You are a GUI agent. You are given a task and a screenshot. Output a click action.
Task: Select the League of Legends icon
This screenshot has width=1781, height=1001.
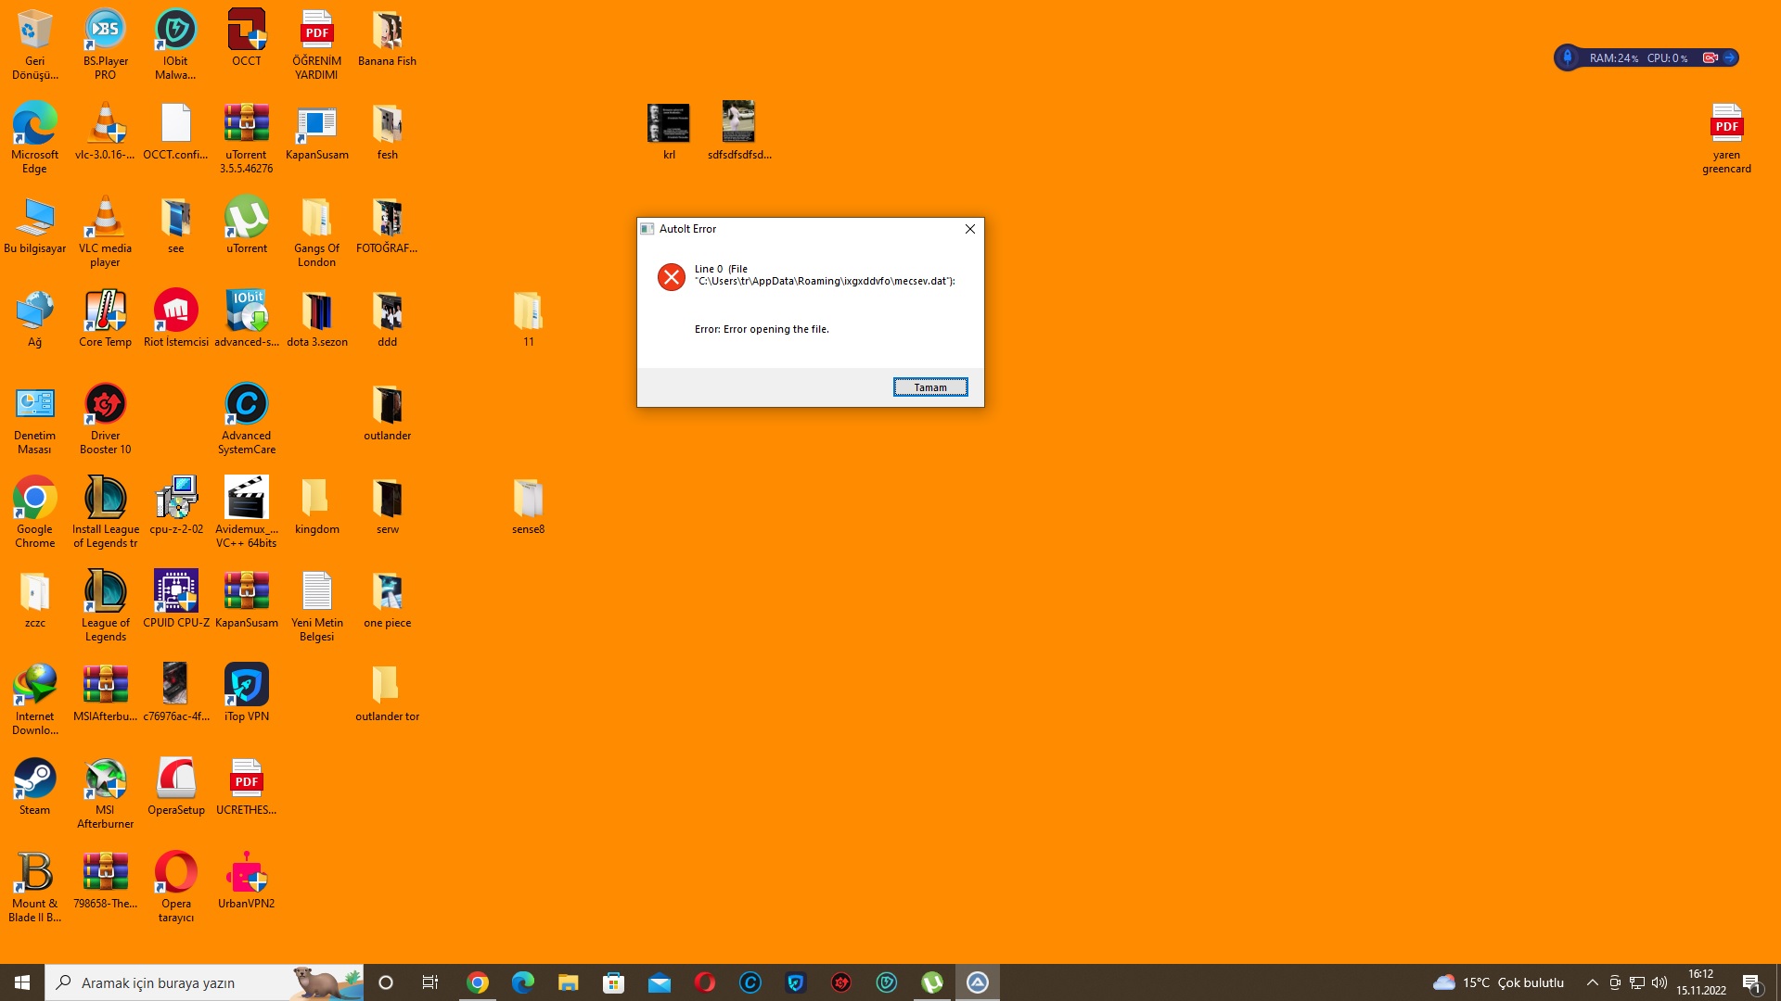point(105,593)
